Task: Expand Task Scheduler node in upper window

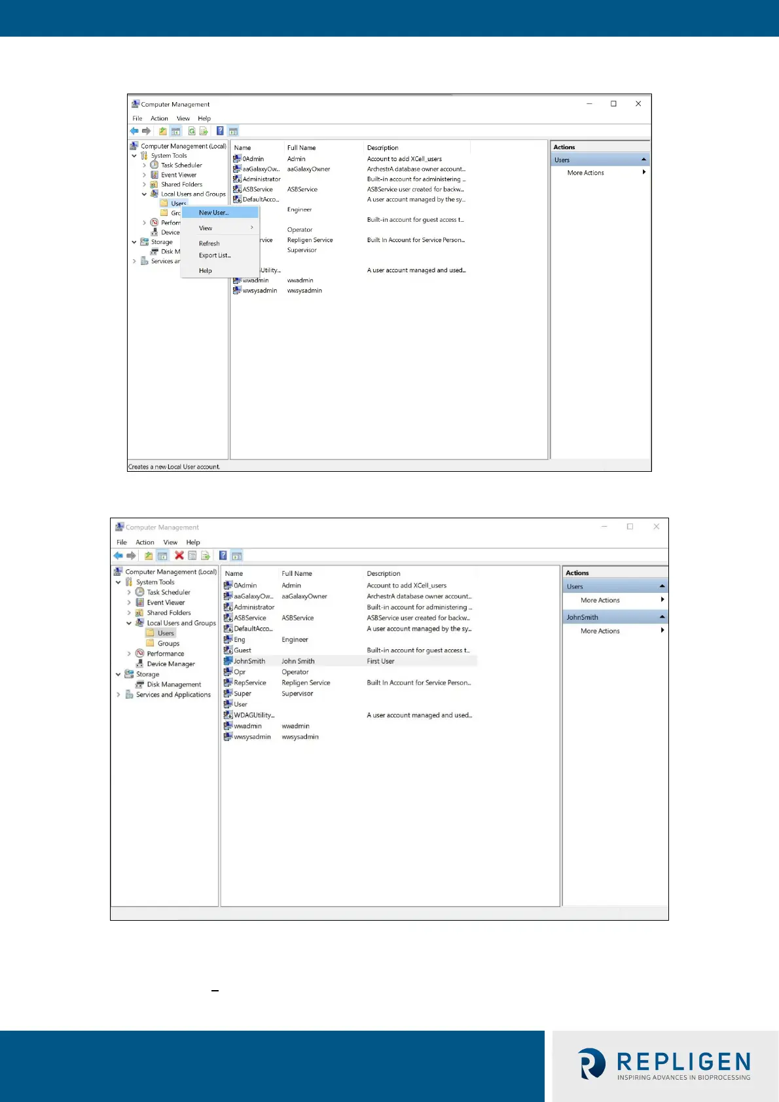Action: click(x=144, y=166)
